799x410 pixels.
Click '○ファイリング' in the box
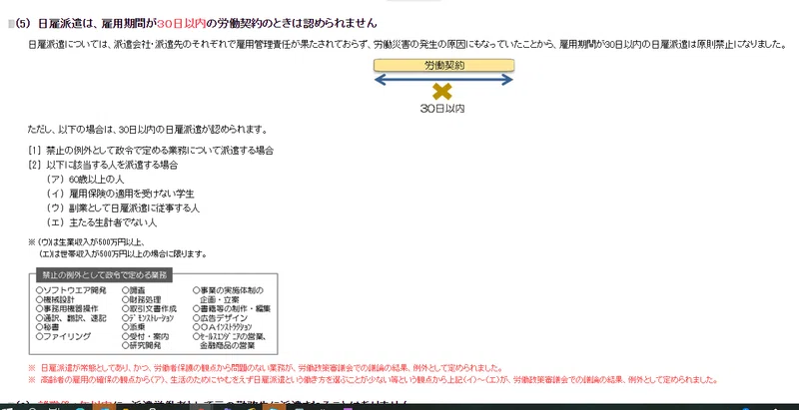click(63, 336)
